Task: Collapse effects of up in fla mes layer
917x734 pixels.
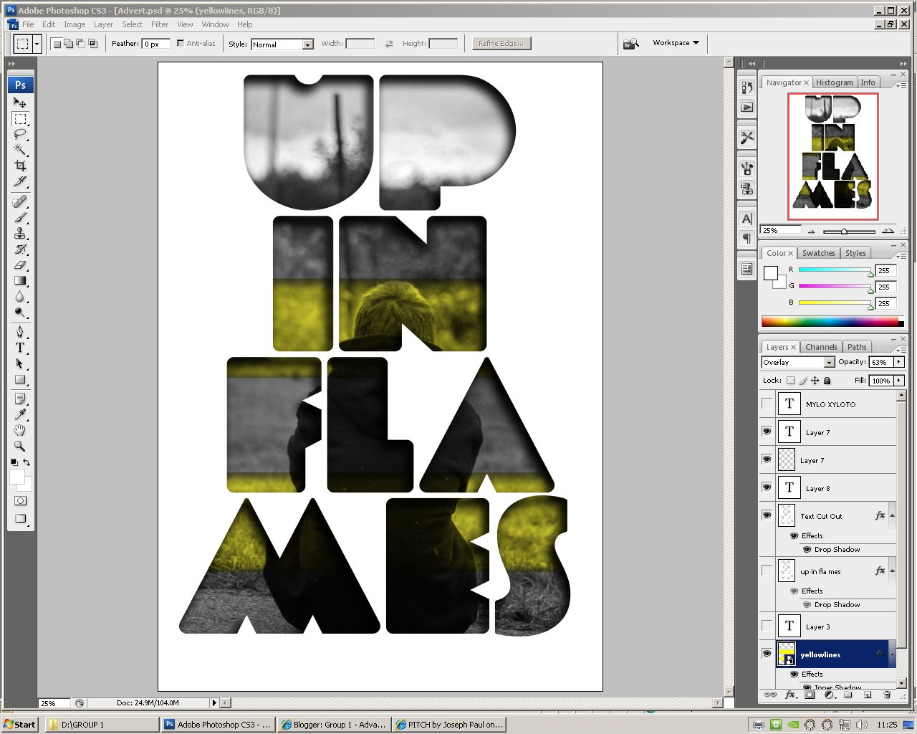Action: [x=892, y=571]
